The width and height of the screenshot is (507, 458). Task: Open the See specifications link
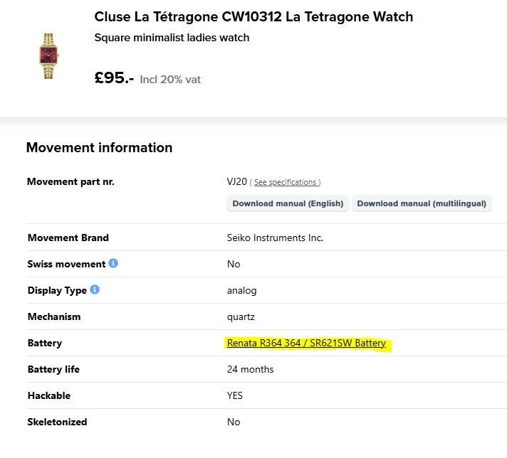(x=285, y=182)
